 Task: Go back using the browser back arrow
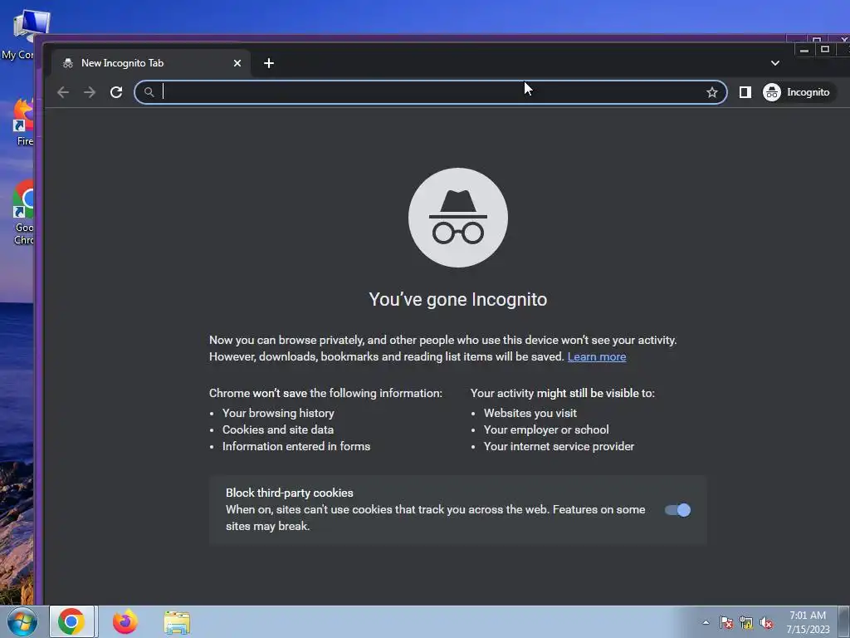(63, 92)
